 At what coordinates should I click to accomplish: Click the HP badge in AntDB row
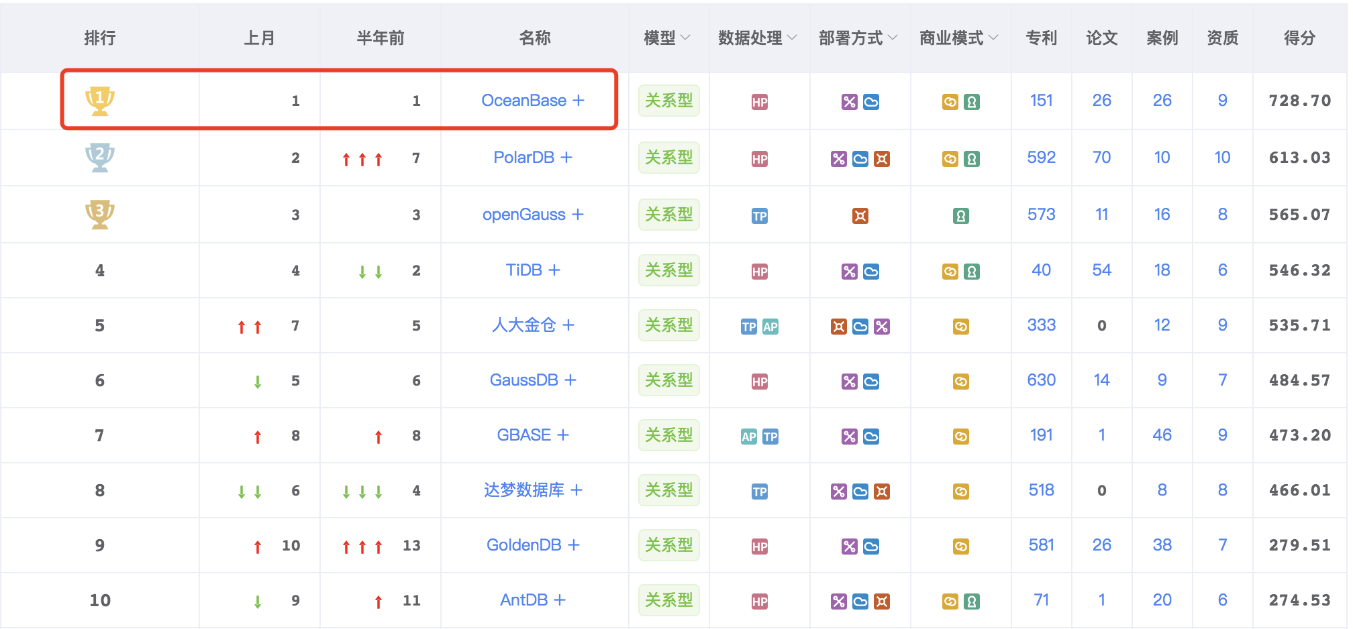pyautogui.click(x=760, y=602)
